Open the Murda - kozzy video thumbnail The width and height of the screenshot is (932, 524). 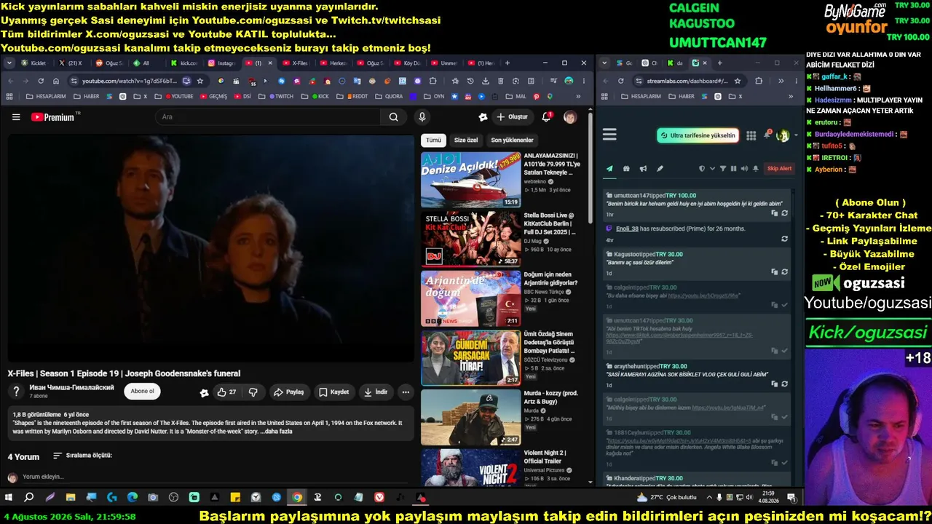[x=470, y=418]
